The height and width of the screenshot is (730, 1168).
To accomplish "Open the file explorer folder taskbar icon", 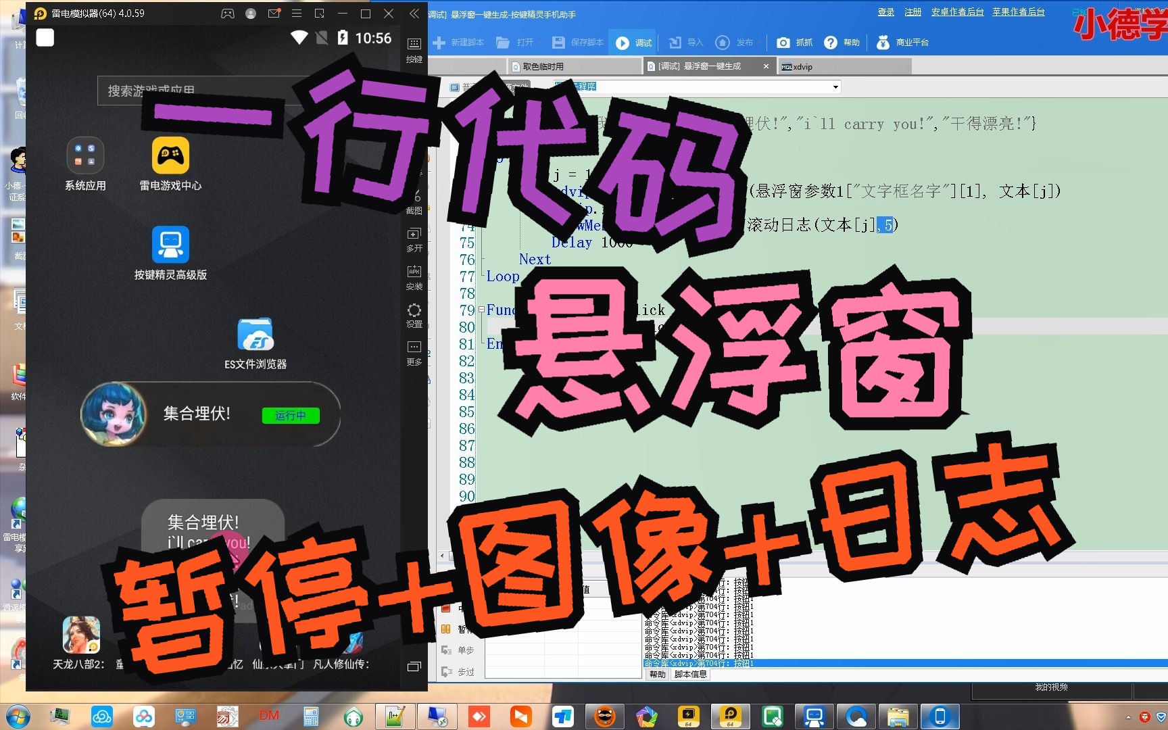I will 898,716.
